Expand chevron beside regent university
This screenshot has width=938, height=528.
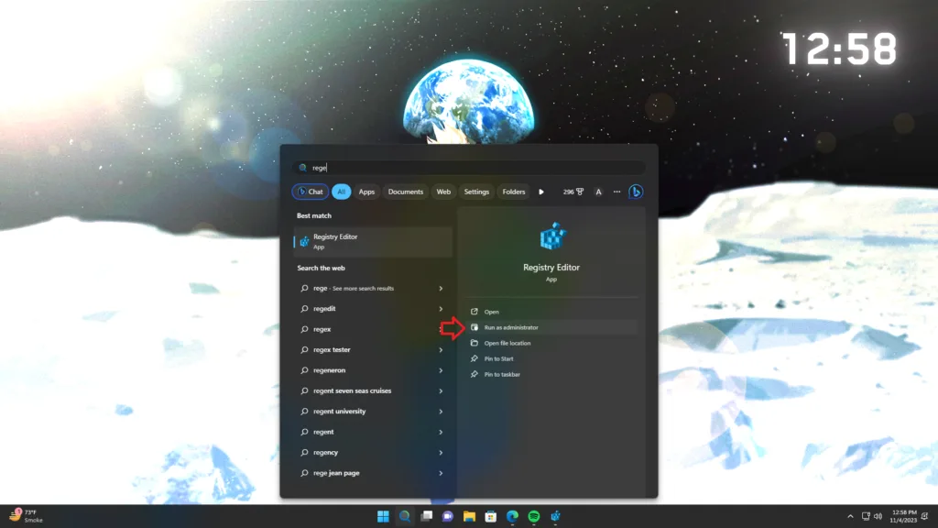pyautogui.click(x=441, y=412)
